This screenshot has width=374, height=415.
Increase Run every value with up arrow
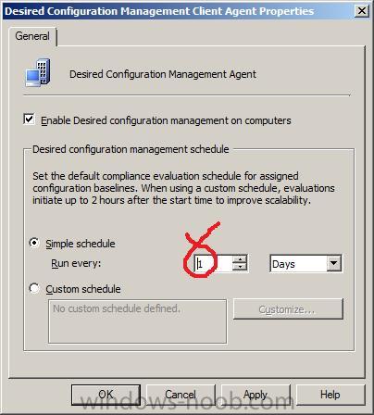240,259
